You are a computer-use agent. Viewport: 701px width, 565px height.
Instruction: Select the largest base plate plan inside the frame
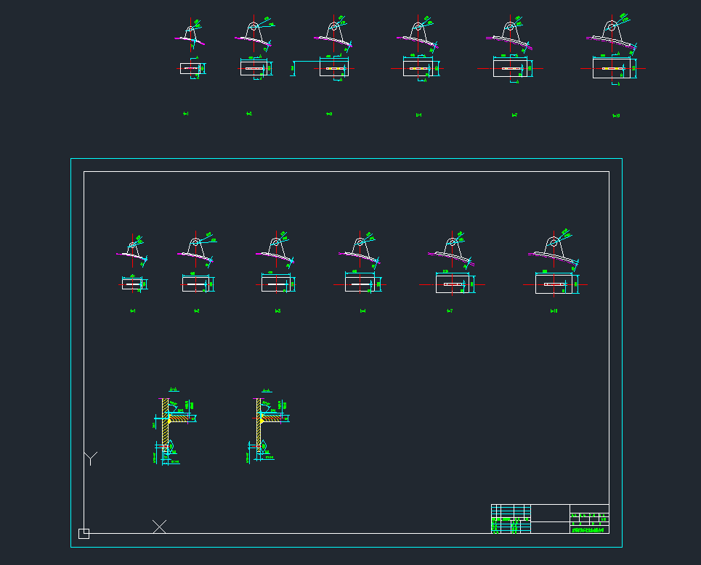pos(555,284)
